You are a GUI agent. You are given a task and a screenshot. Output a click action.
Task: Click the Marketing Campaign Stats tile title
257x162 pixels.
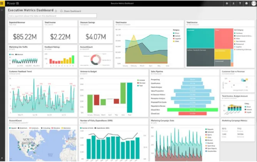(x=162, y=121)
